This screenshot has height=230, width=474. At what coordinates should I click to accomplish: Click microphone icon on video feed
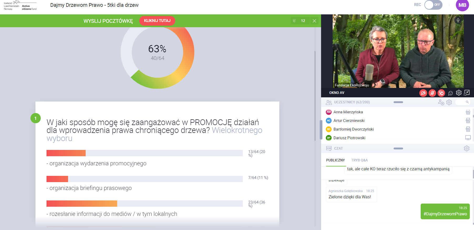point(458,20)
